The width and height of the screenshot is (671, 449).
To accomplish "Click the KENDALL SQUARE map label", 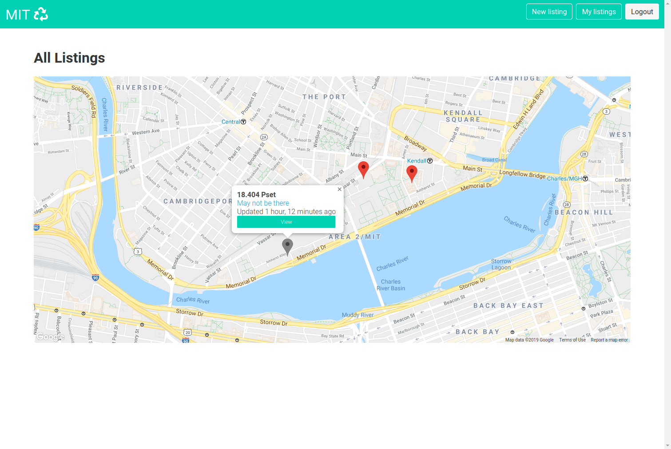I will [463, 116].
